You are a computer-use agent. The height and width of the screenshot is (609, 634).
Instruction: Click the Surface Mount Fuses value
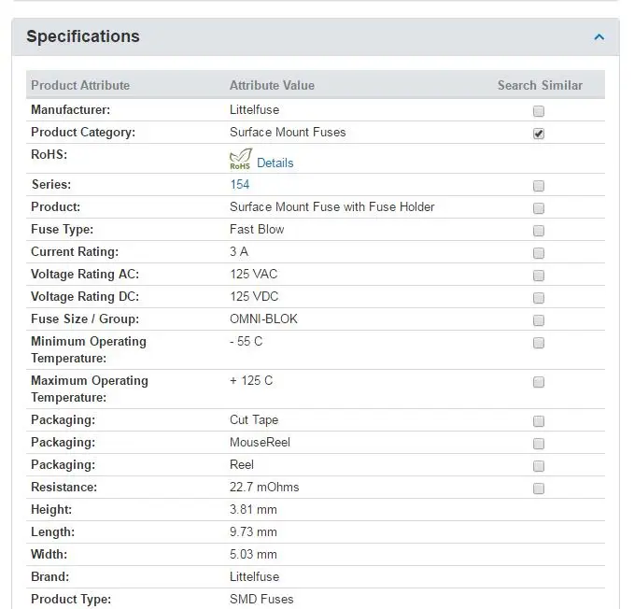[288, 133]
